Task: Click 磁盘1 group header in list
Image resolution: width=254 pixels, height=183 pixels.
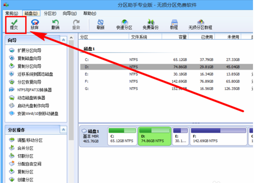Action: [89, 49]
